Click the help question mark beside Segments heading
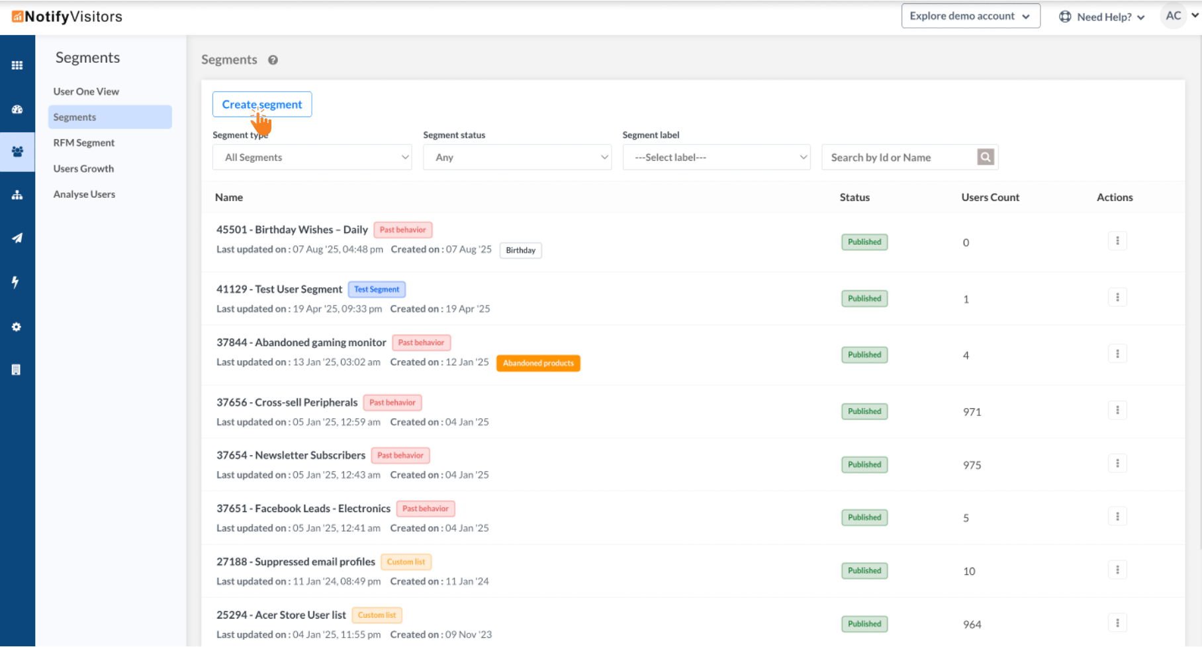The width and height of the screenshot is (1202, 647). click(x=273, y=60)
